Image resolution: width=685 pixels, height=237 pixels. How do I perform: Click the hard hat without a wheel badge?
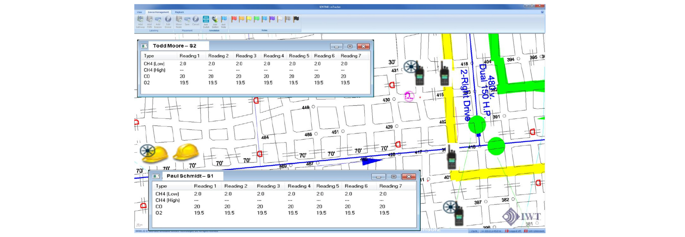186,152
